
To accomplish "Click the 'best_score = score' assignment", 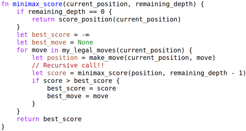I will point(82,89).
